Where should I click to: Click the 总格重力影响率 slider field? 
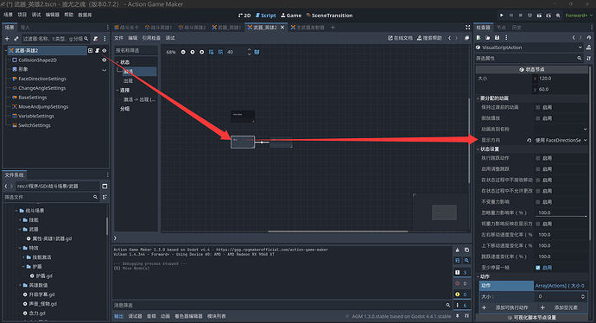(561, 212)
